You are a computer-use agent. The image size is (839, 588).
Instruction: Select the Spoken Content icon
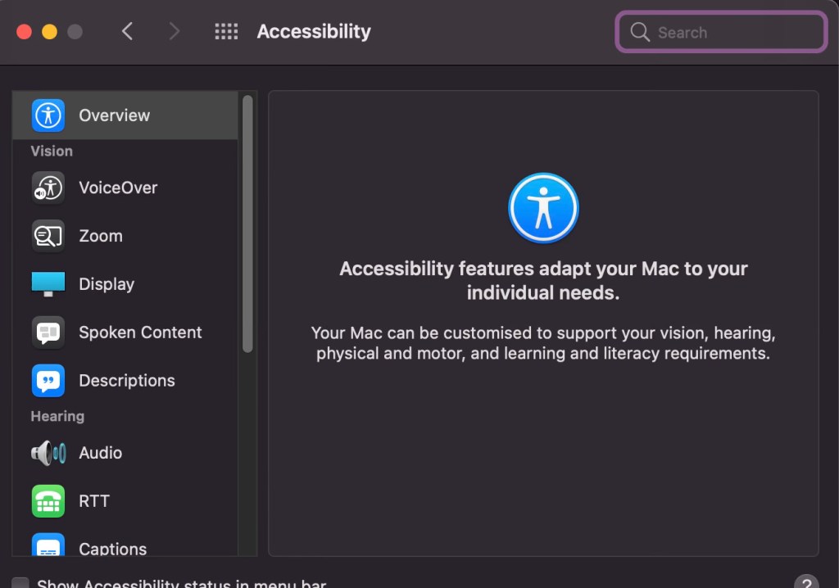tap(48, 332)
